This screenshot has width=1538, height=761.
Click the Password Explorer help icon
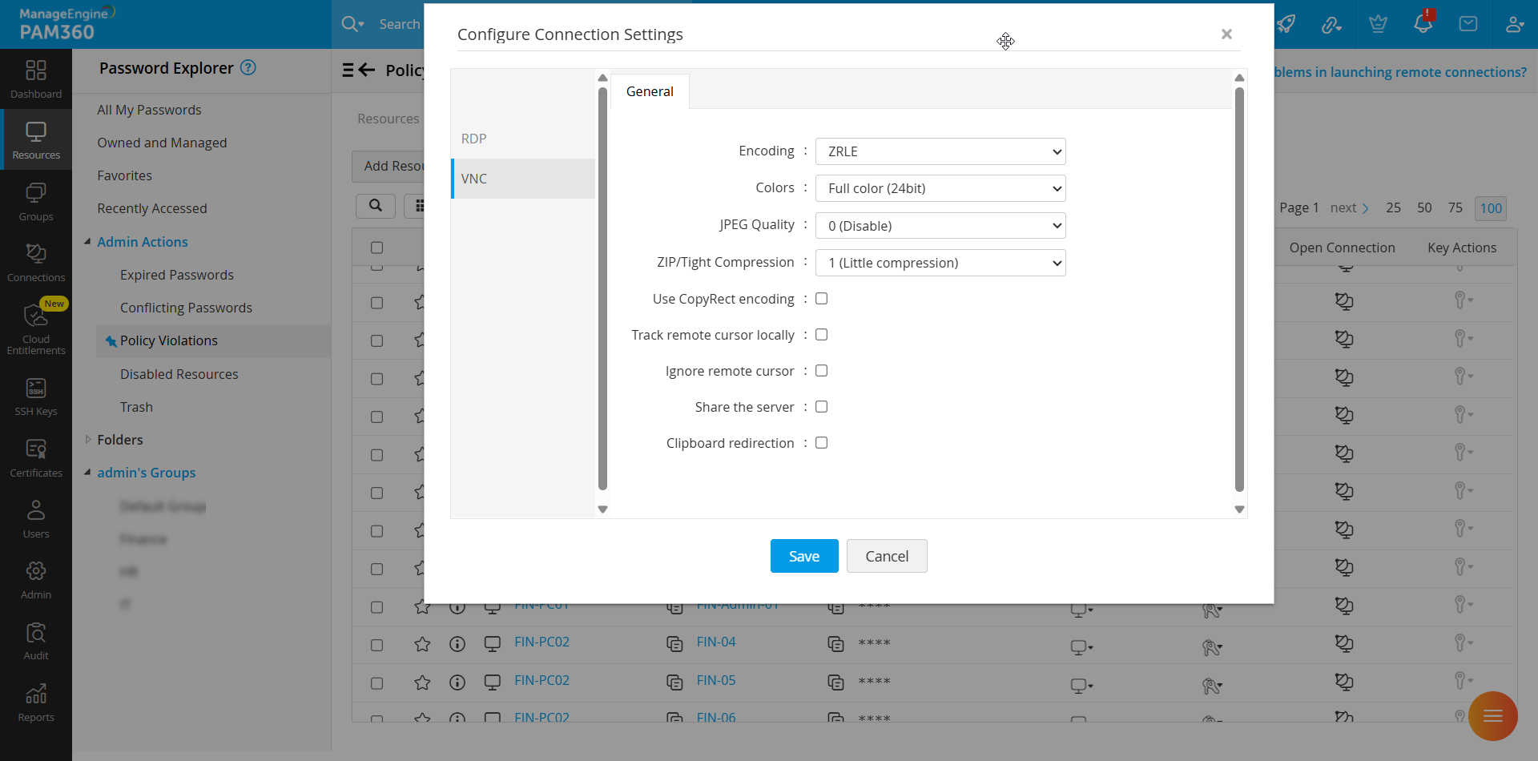pos(249,67)
